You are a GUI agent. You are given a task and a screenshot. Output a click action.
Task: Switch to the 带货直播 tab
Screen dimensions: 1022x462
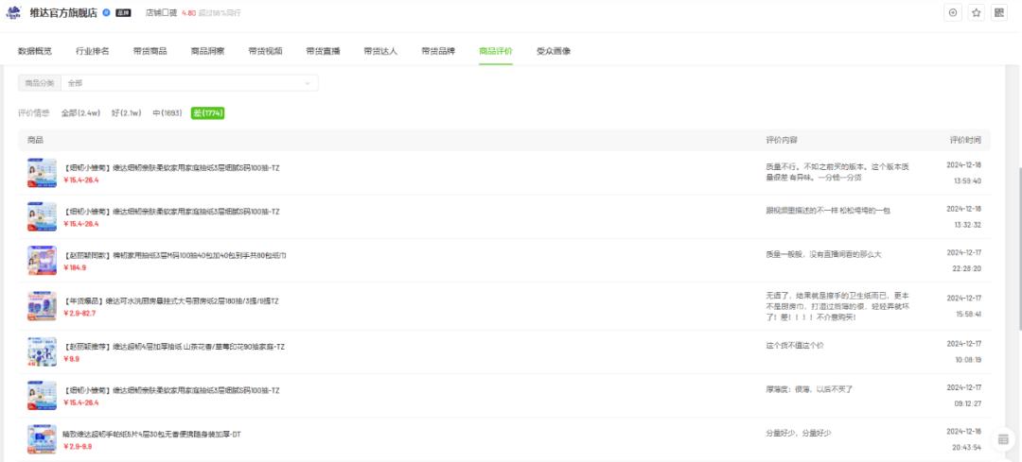coord(324,51)
